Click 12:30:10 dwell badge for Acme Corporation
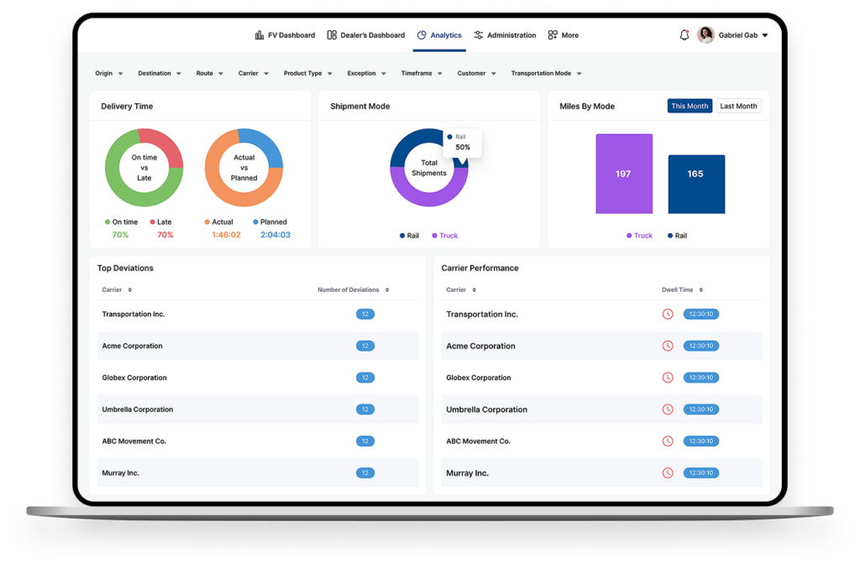Image resolution: width=860 pixels, height=563 pixels. [x=701, y=346]
